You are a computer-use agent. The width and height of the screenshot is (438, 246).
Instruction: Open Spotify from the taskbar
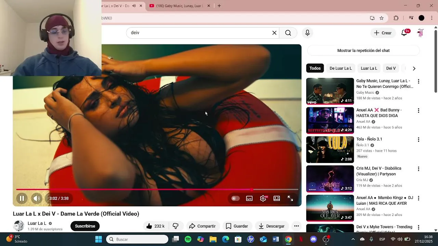[x=188, y=239]
